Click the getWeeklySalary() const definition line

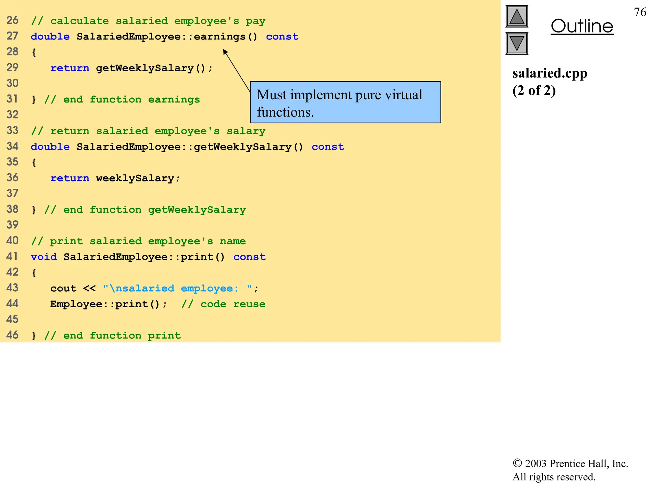click(187, 147)
